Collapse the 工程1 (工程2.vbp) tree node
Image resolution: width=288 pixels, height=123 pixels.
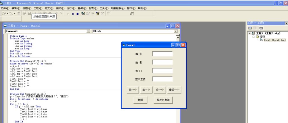(249, 33)
